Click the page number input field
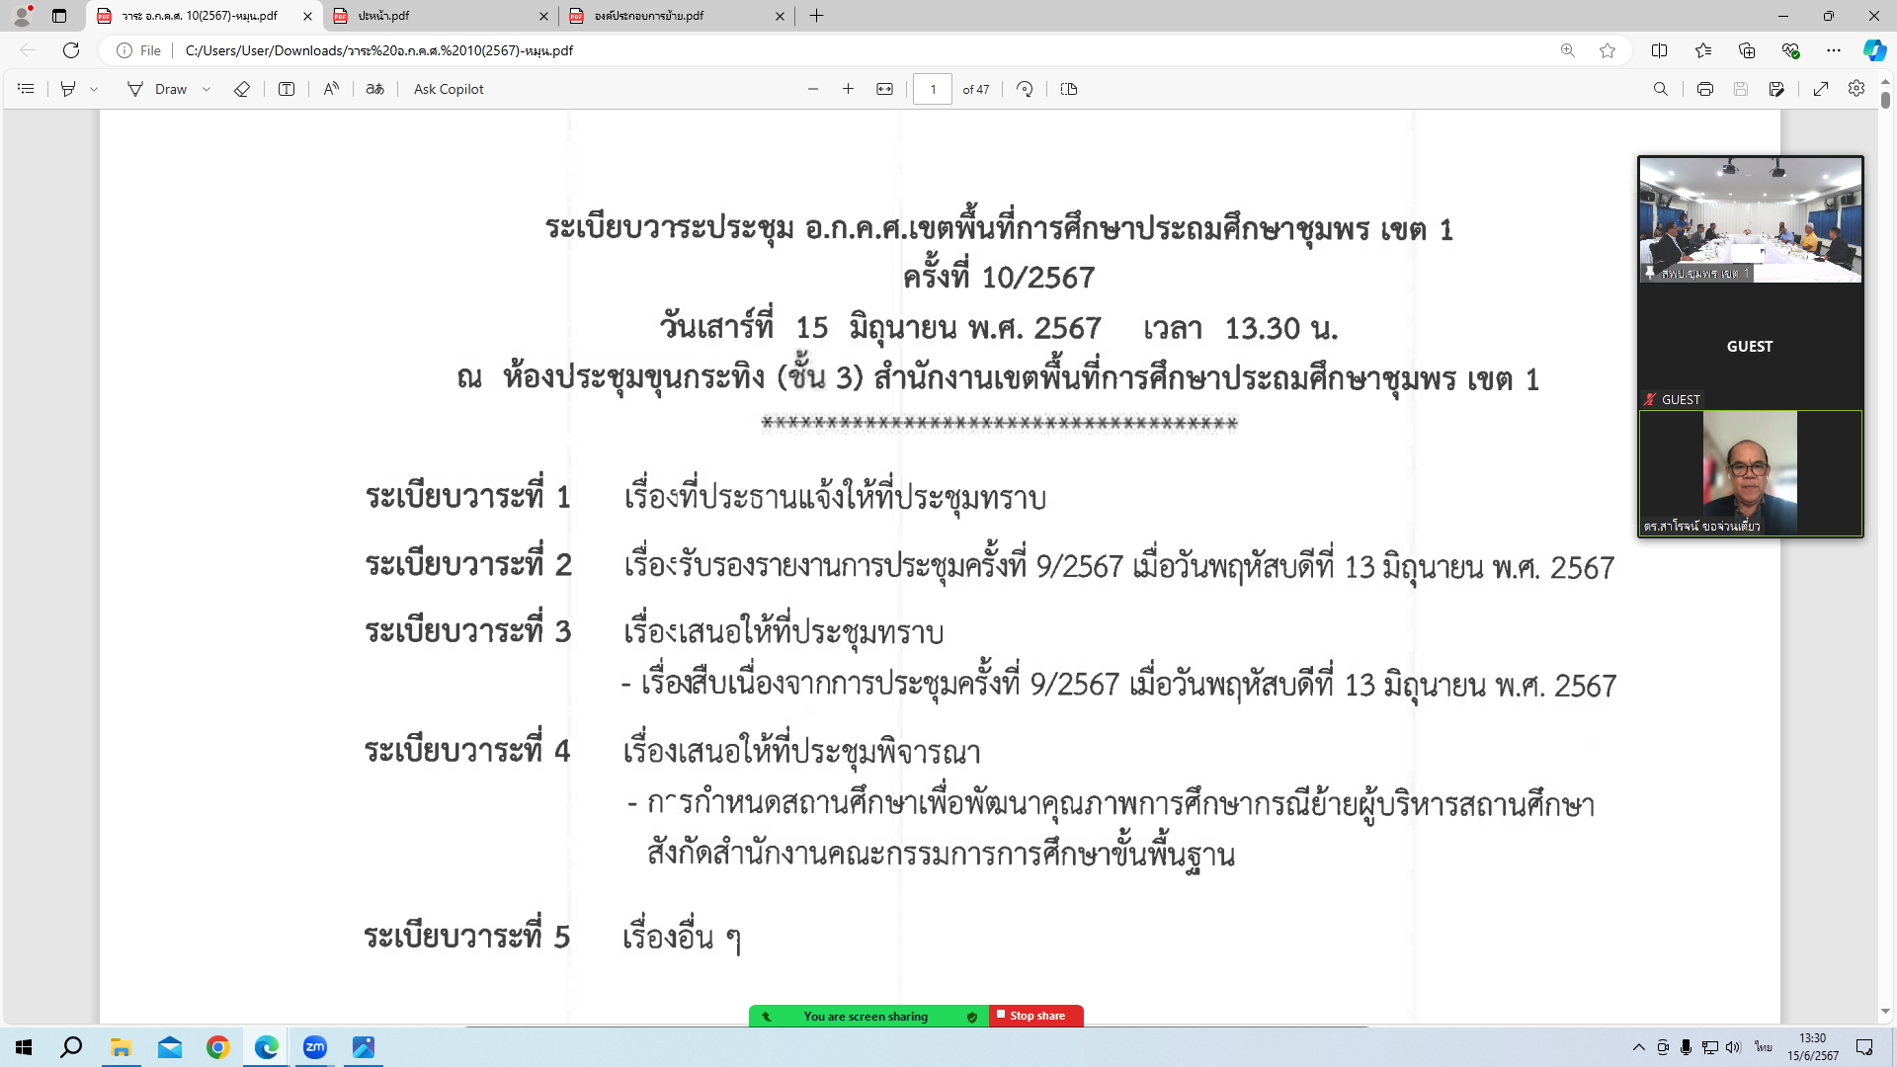The height and width of the screenshot is (1067, 1897). (933, 89)
